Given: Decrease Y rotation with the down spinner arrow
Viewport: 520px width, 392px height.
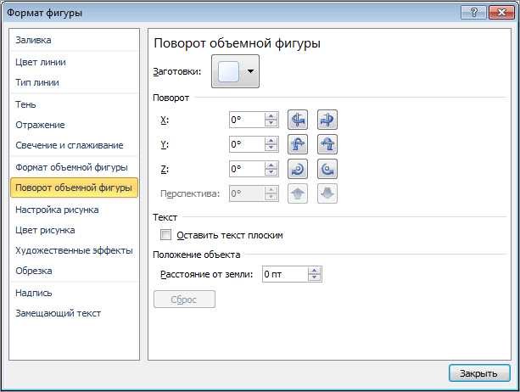Looking at the screenshot, I should (x=271, y=148).
